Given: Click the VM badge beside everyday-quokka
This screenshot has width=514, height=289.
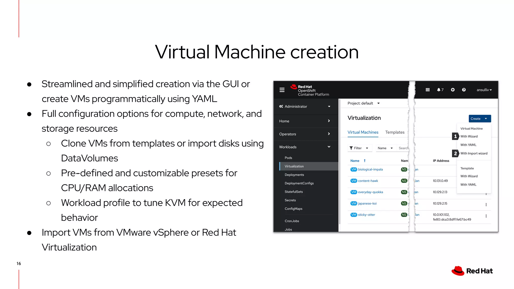Looking at the screenshot, I should click(354, 192).
